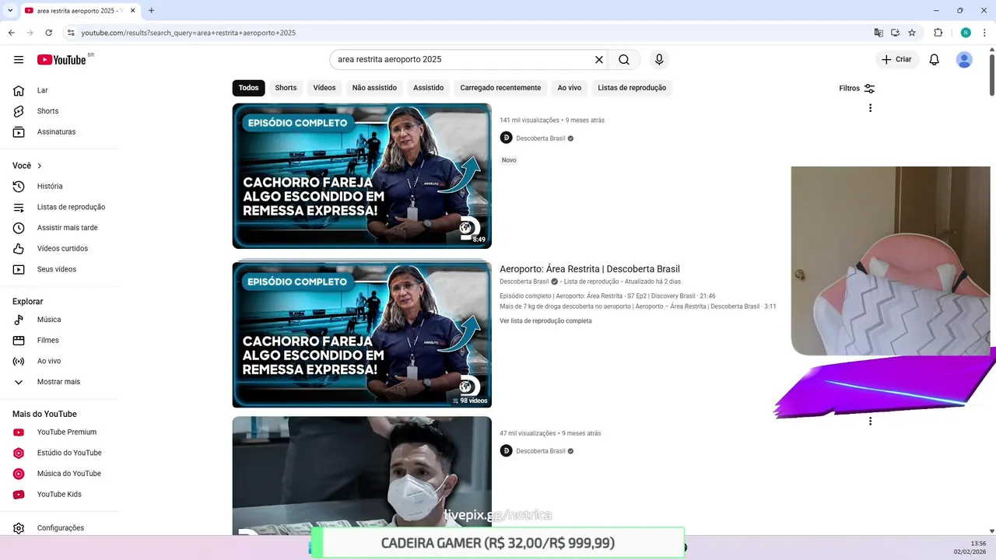Screen dimensions: 996x560
Task: Open more options for the 47 mil visualizações video
Action: click(870, 422)
